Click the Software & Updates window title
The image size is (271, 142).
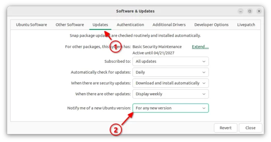pos(135,11)
